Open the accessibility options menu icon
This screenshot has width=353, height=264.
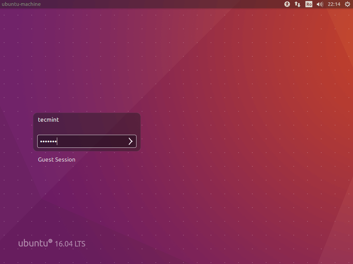point(287,4)
